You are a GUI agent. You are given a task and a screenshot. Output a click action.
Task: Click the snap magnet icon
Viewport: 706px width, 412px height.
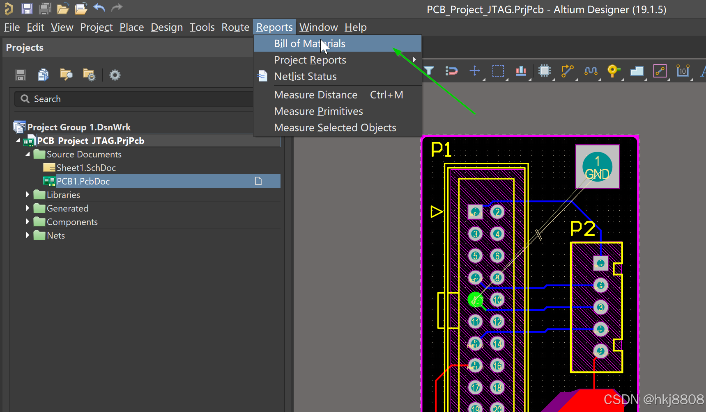click(451, 71)
